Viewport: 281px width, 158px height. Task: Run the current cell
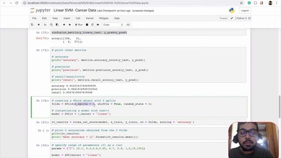(79, 25)
